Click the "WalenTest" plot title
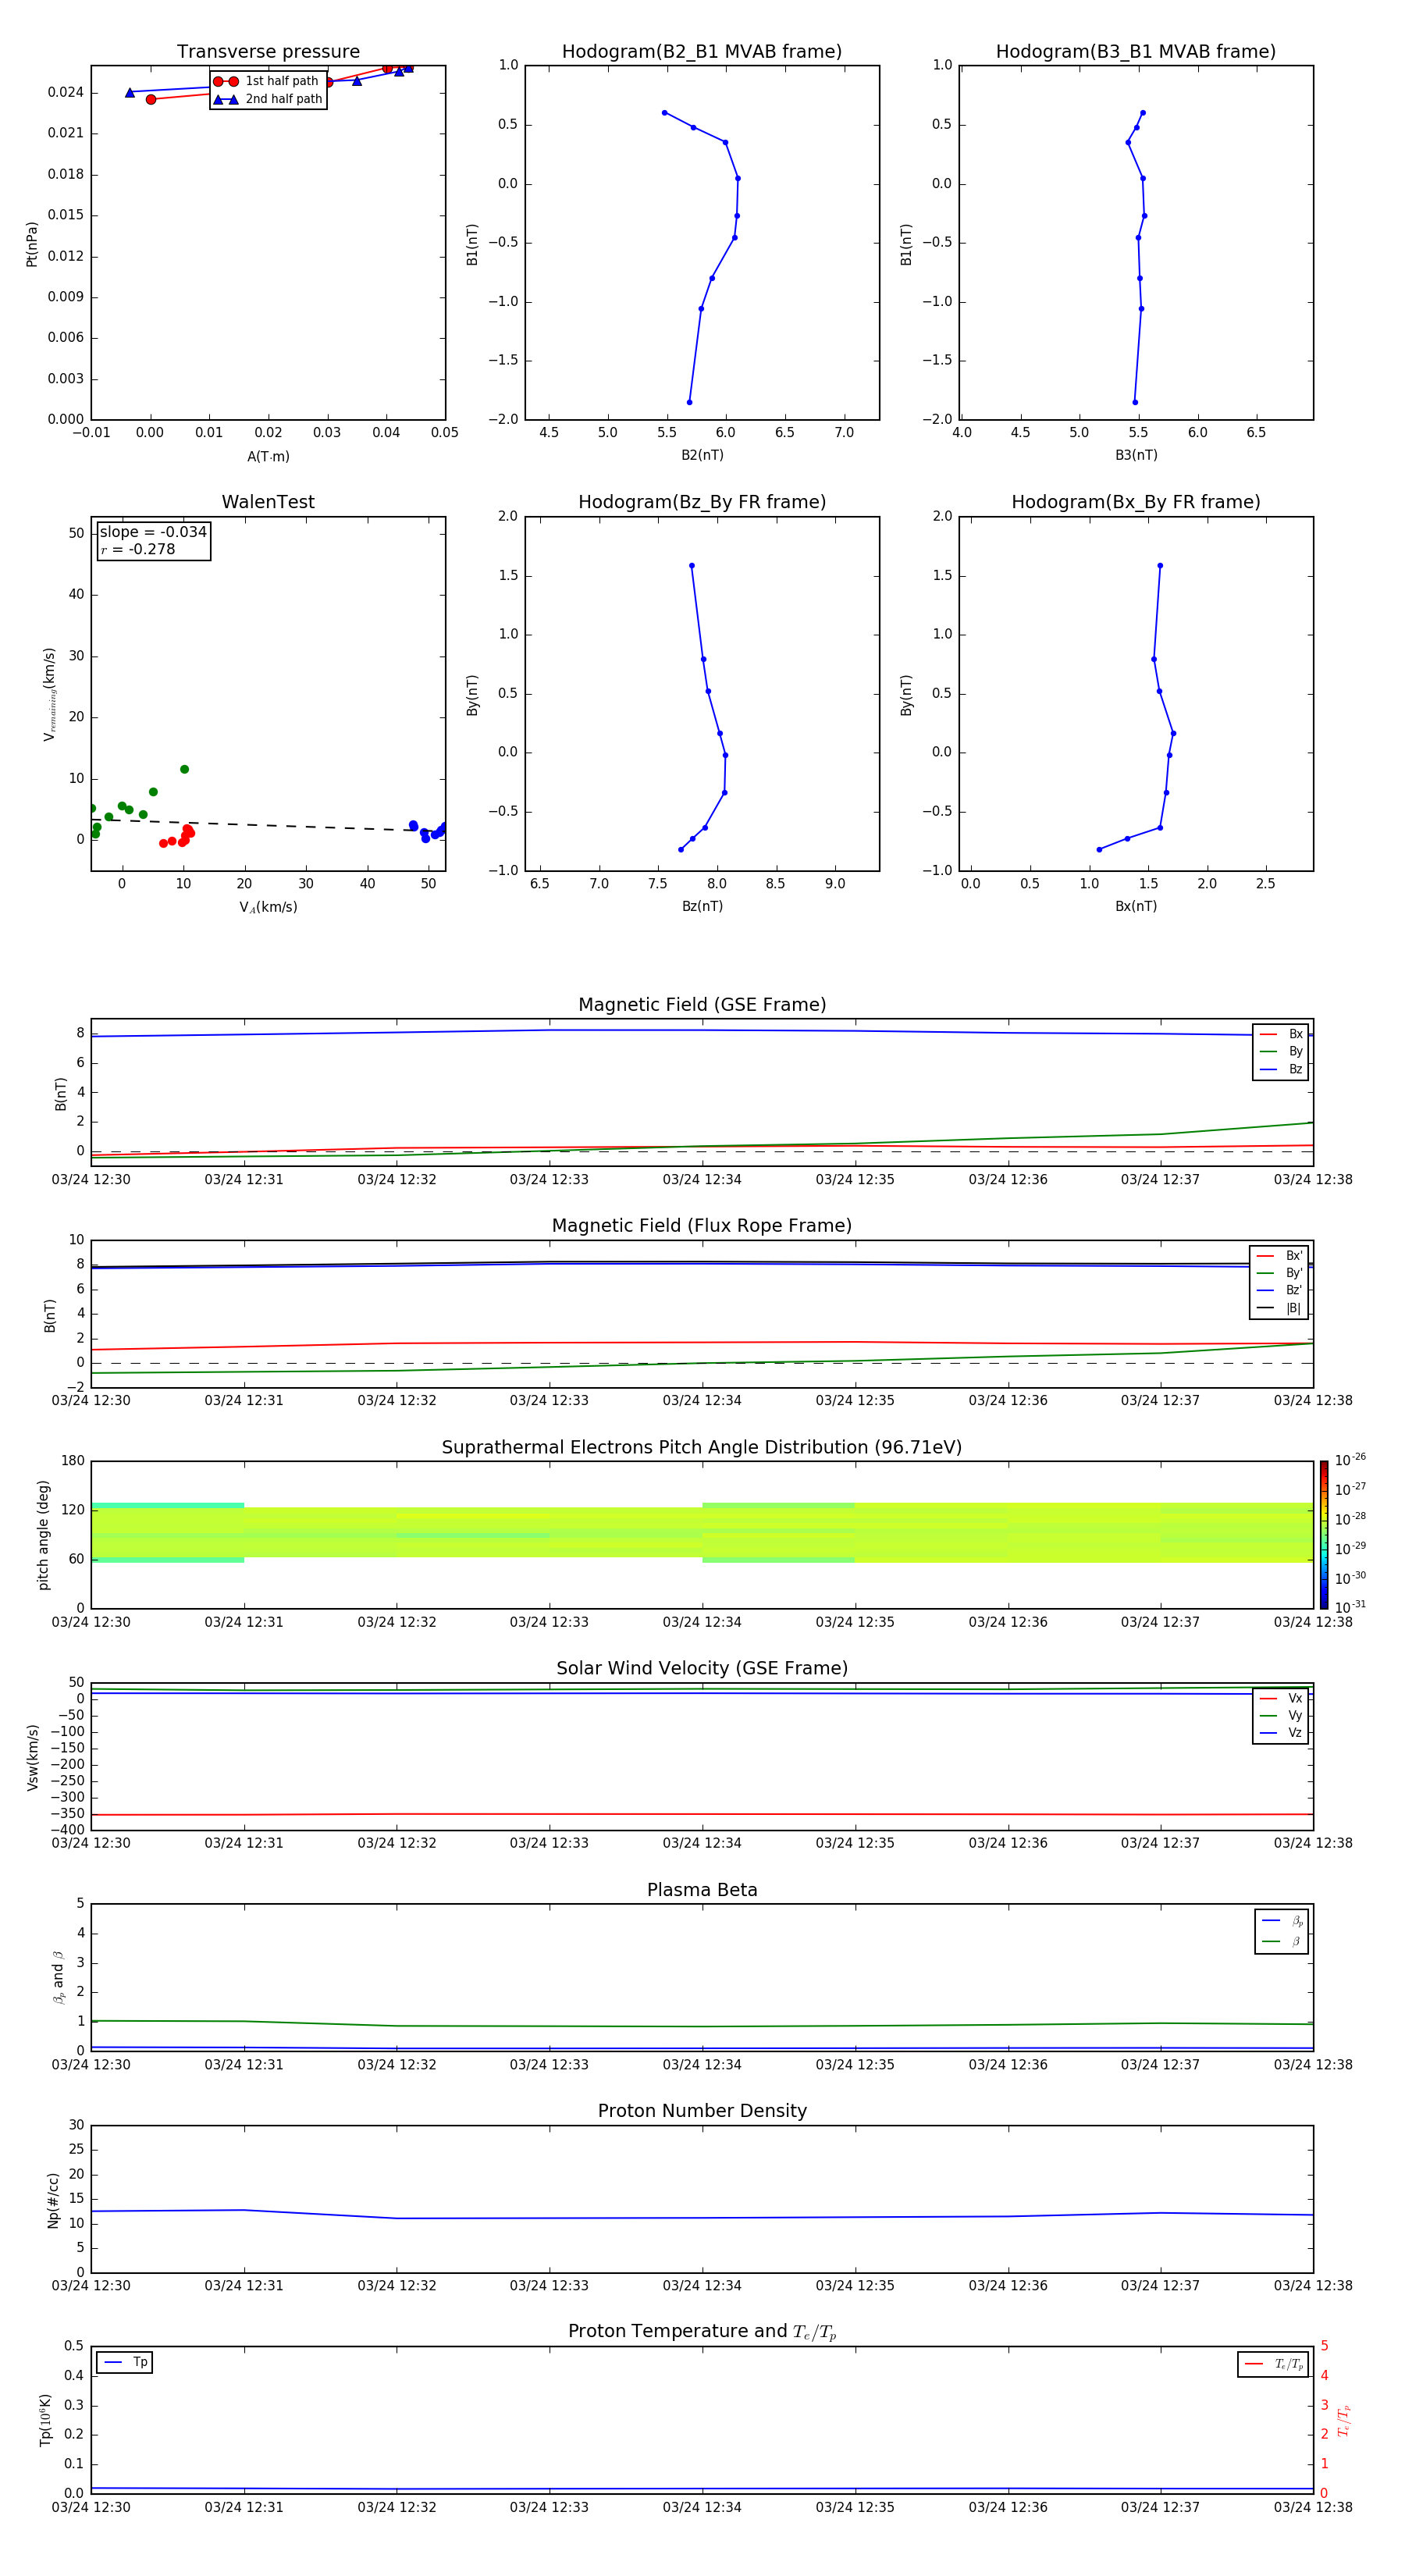1405x2576 pixels. point(268,502)
